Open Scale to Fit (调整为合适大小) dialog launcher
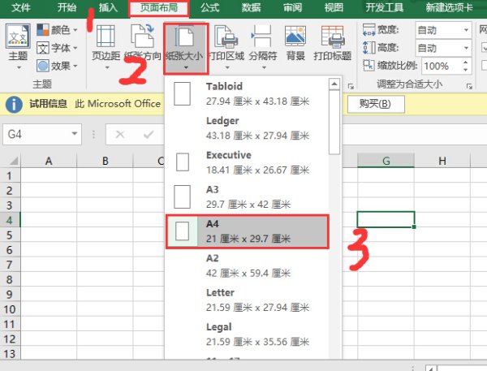The height and width of the screenshot is (371, 487). point(469,86)
